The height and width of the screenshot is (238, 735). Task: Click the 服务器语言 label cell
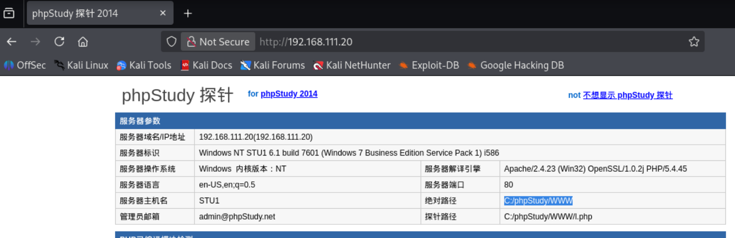point(155,185)
